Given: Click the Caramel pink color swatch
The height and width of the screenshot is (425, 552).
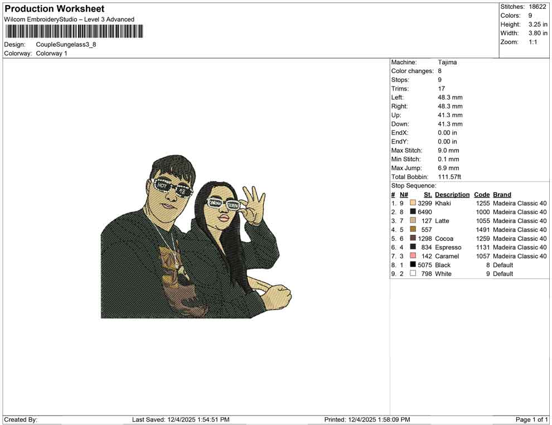Looking at the screenshot, I should click(x=413, y=255).
